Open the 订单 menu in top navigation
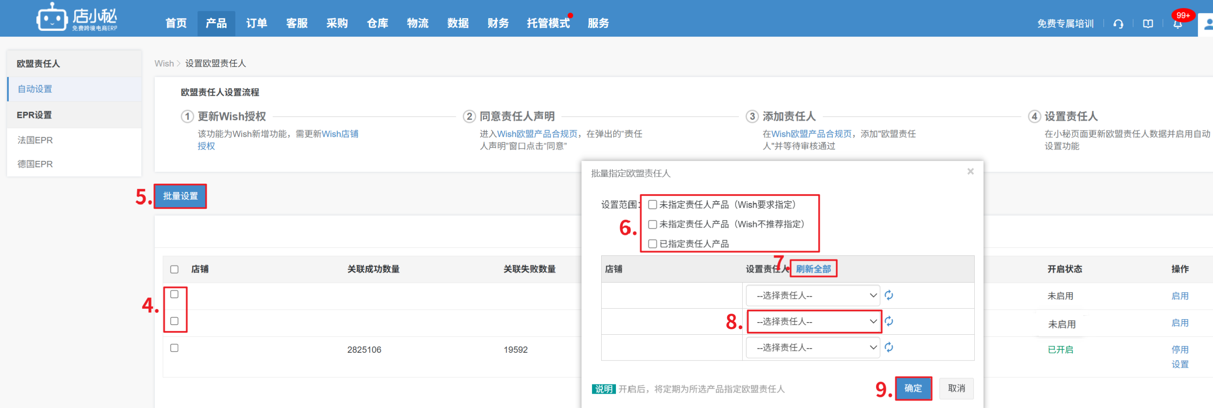This screenshot has height=408, width=1213. [256, 23]
